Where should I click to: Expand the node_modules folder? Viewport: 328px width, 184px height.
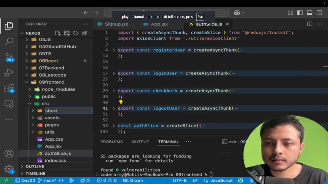pos(30,89)
